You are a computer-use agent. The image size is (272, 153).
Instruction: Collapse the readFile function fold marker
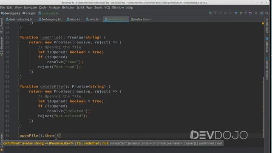click(18, 37)
